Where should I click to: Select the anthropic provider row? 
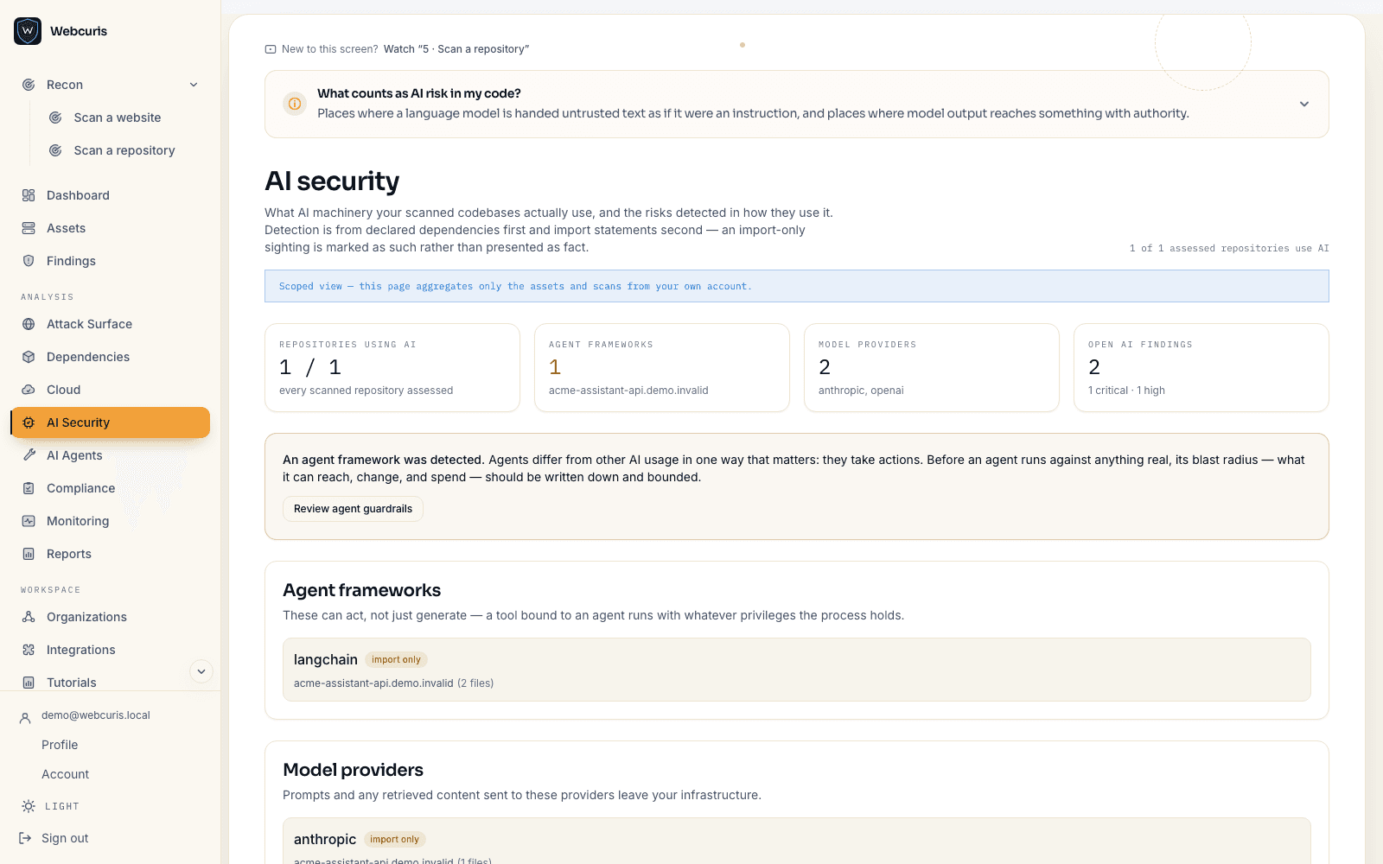(797, 841)
